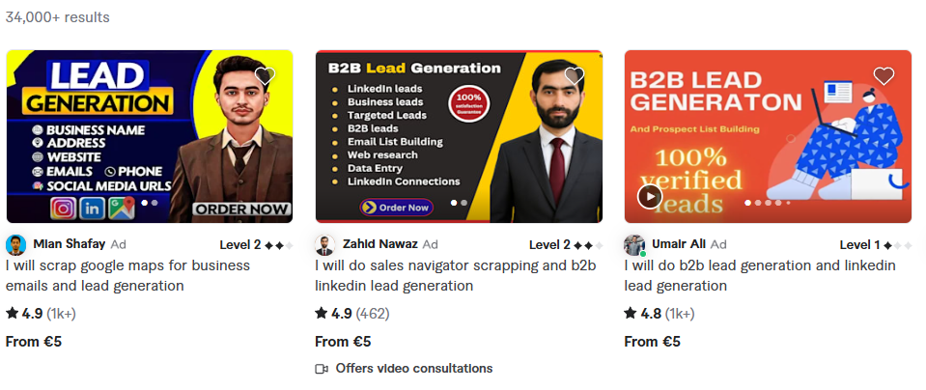Favorite Zahid Nawaz gig using heart icon

574,76
